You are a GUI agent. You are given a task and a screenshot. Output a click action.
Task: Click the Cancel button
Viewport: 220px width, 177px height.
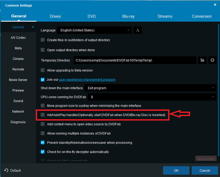point(205,170)
